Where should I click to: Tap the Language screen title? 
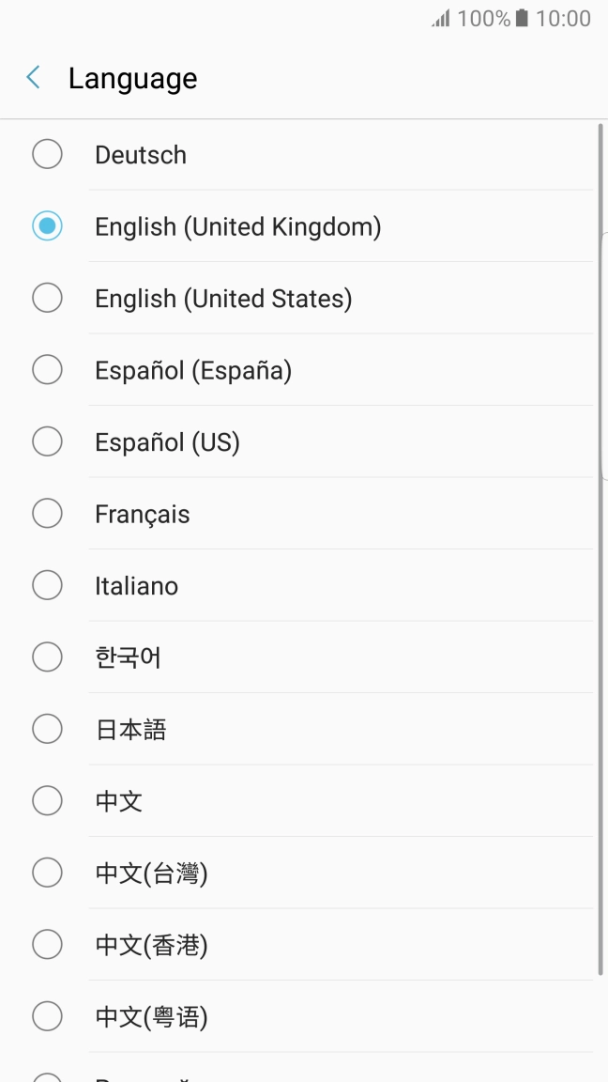132,79
